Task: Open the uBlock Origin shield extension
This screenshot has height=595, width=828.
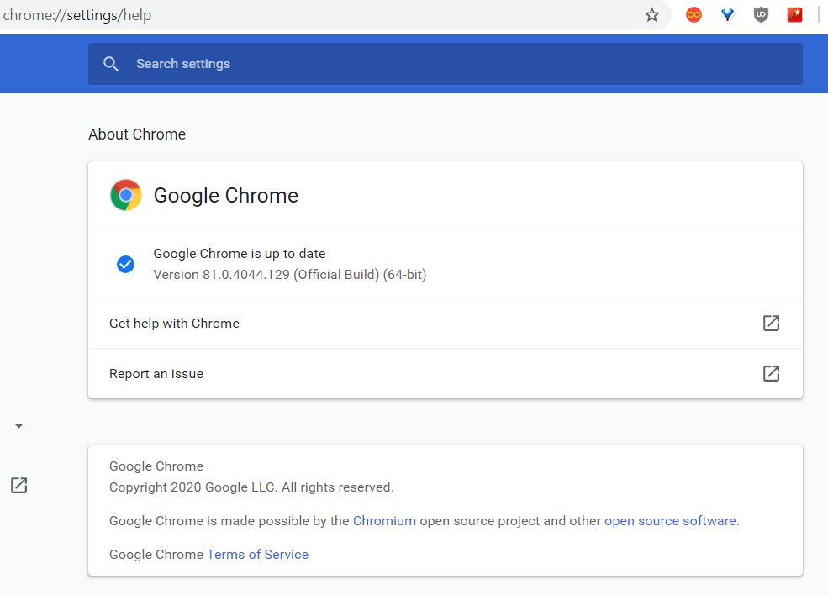Action: click(x=761, y=15)
